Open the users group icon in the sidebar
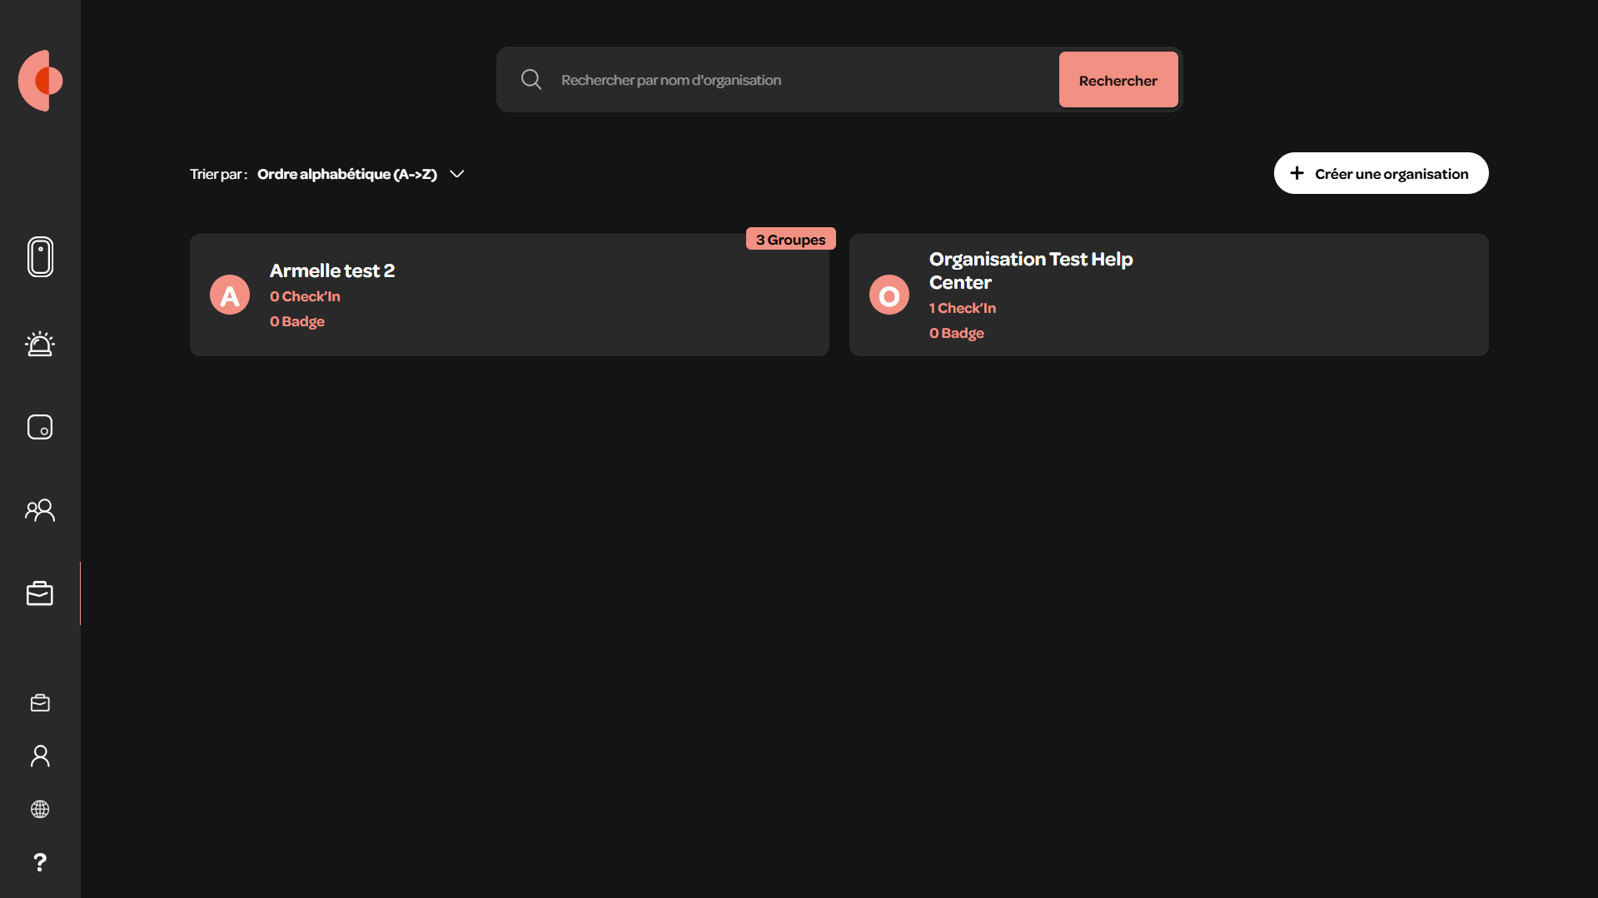This screenshot has width=1598, height=898. (x=40, y=510)
